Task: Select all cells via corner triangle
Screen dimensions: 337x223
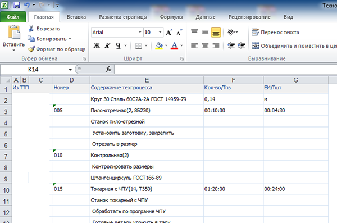Action: coord(6,80)
